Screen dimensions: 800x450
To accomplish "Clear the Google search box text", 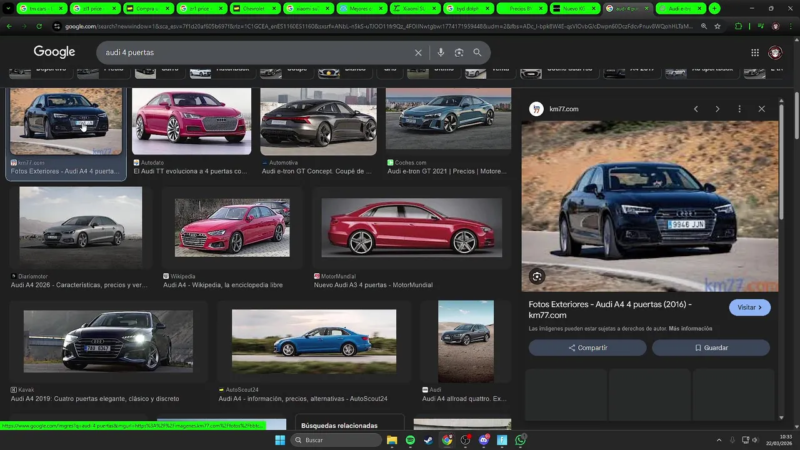I will tap(418, 52).
